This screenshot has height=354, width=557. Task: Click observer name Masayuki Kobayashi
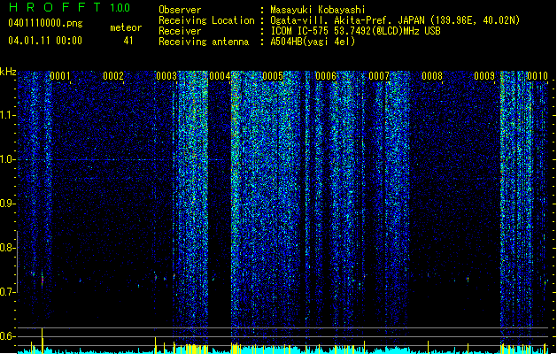point(317,10)
